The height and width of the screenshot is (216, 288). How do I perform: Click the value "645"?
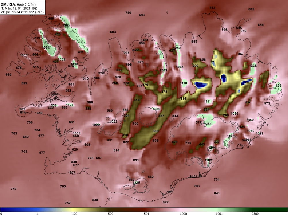pyautogui.click(x=261, y=25)
